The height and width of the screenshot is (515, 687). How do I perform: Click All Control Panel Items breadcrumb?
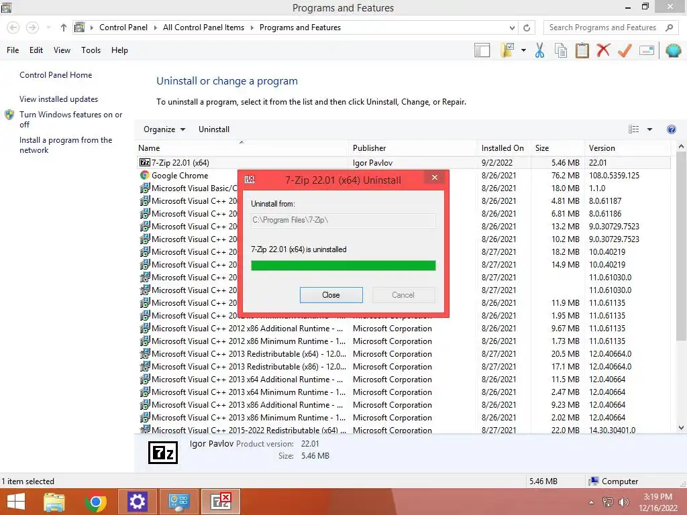(x=203, y=27)
